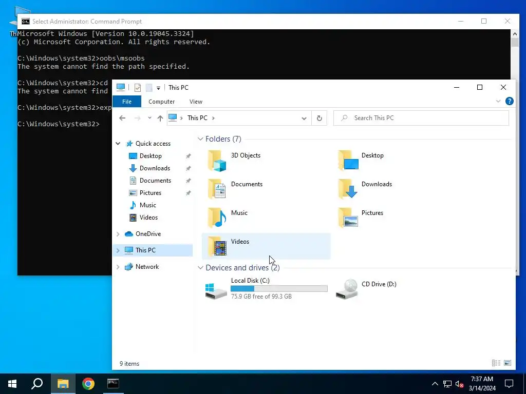Open the notification center icon
The image size is (526, 394).
(x=509, y=384)
